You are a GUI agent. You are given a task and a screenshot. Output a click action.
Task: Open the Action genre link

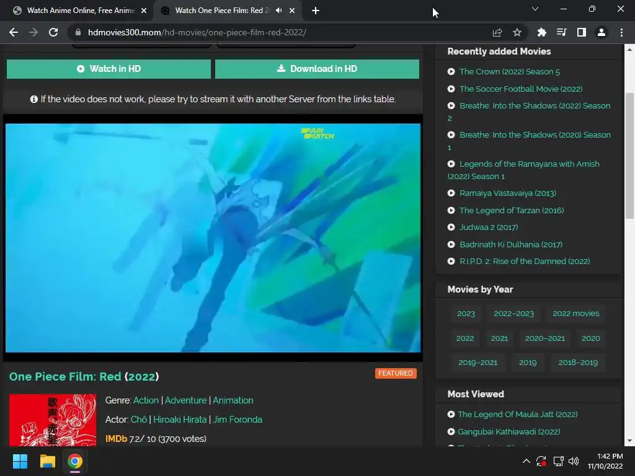click(x=146, y=400)
